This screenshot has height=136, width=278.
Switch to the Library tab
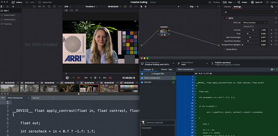click(x=227, y=7)
